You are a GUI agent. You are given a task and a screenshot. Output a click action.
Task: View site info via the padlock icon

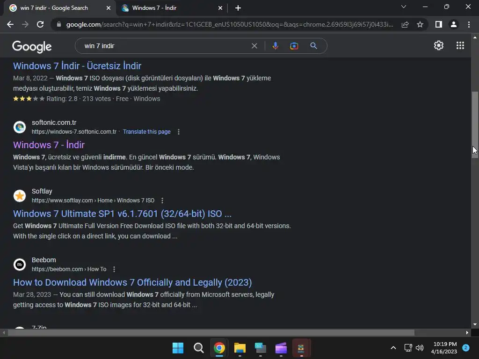click(59, 24)
